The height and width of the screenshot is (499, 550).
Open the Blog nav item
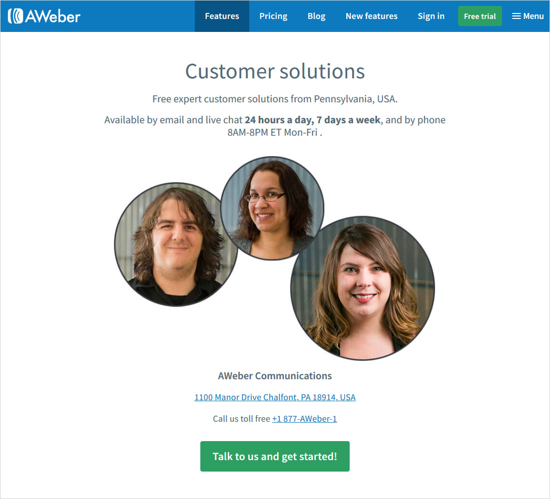(316, 16)
